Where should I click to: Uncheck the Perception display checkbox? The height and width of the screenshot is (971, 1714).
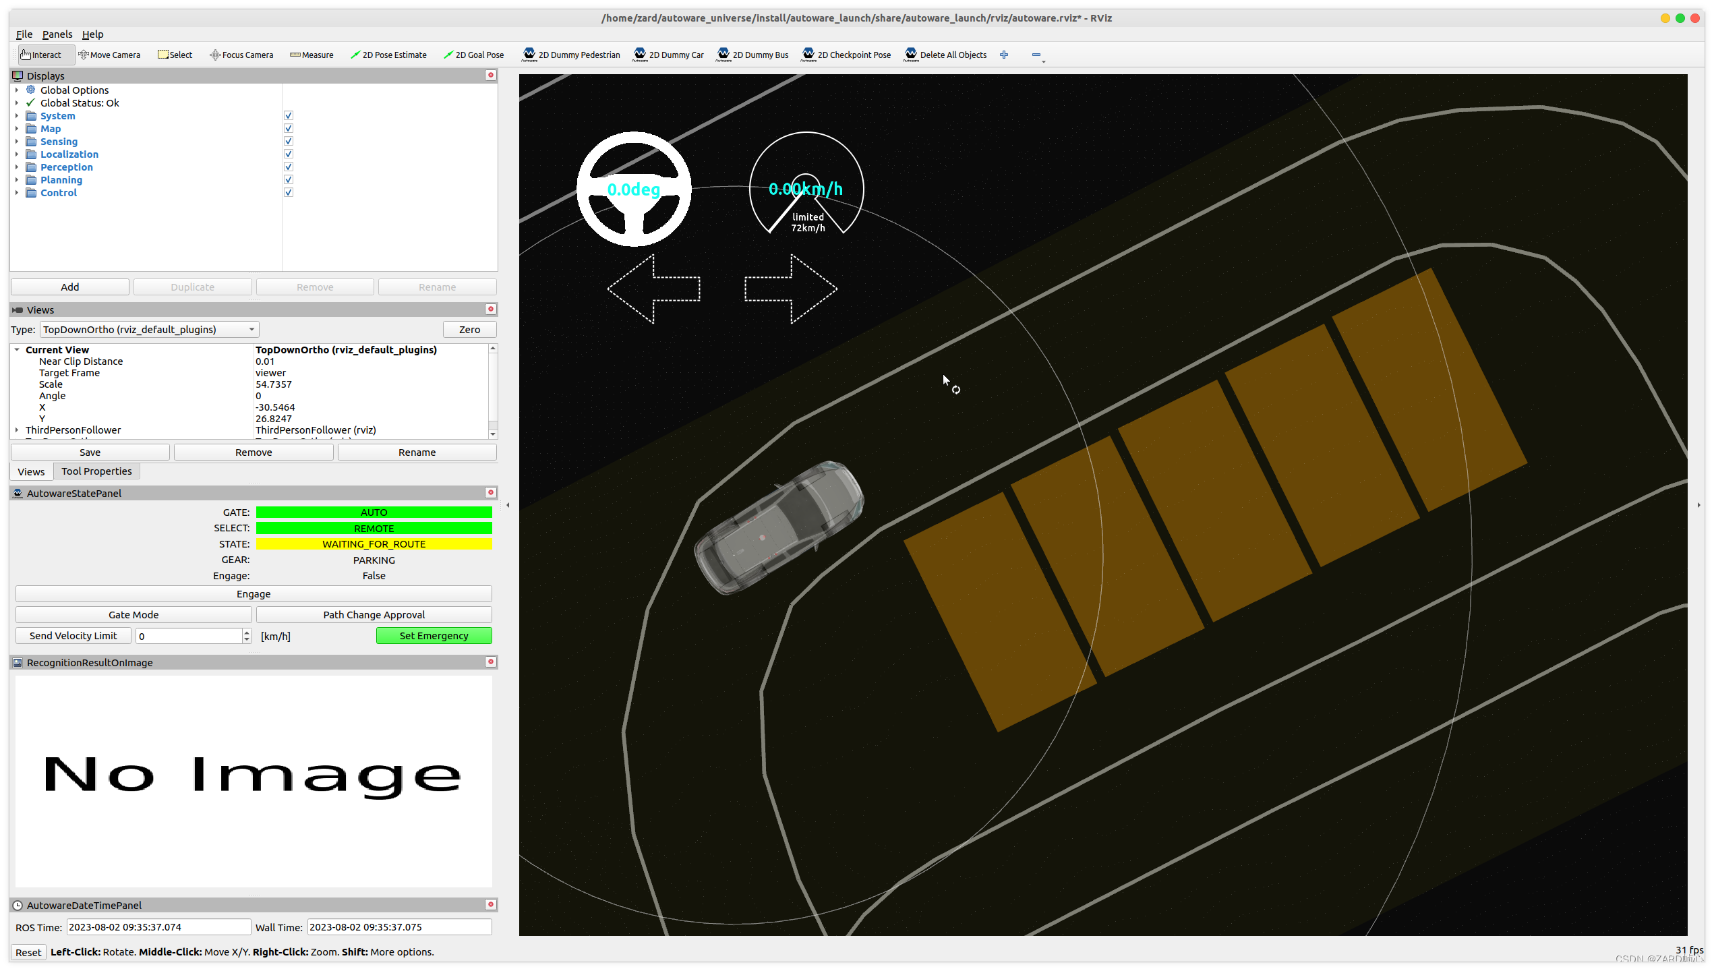tap(289, 167)
